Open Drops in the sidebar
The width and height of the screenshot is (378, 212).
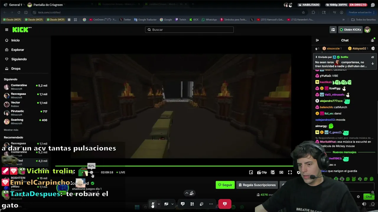coord(13,69)
